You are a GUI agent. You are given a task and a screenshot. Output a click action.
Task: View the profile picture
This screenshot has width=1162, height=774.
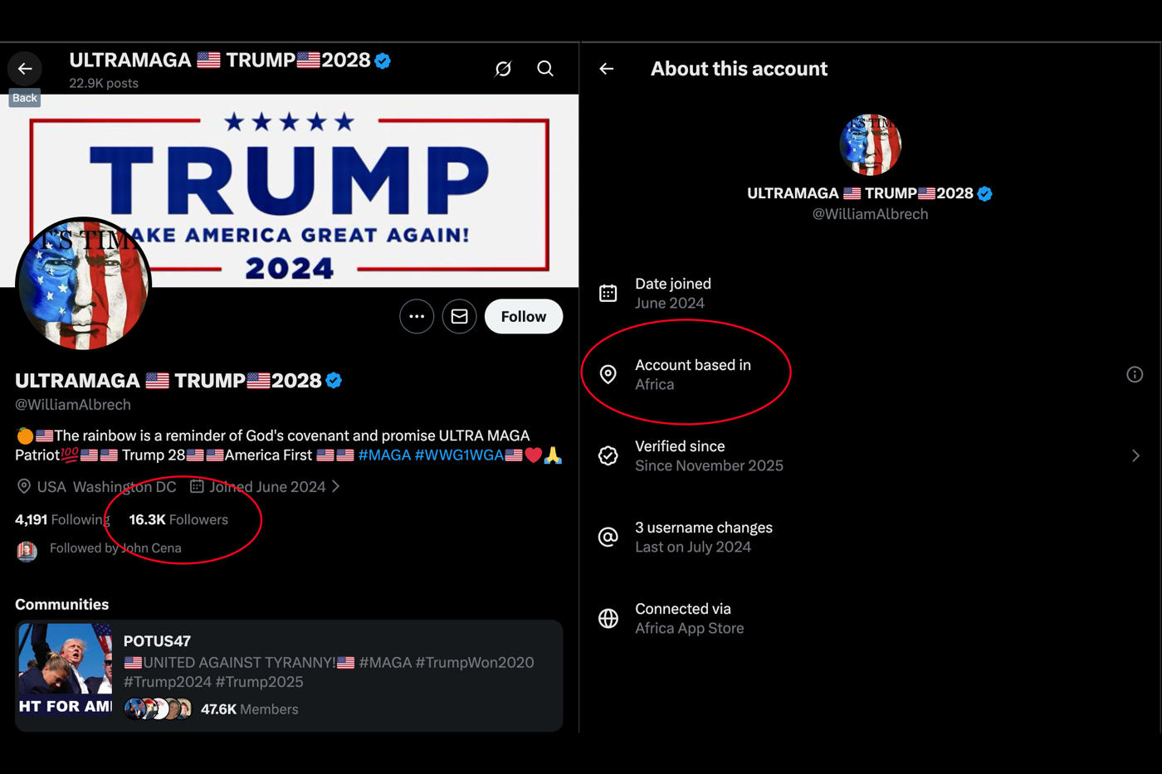[x=83, y=284]
